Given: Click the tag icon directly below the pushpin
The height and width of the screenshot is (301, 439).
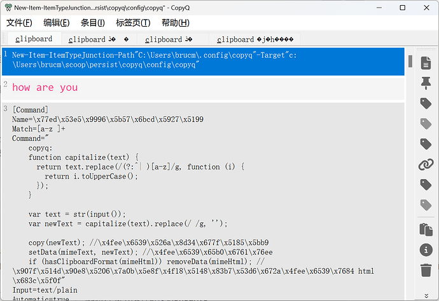Looking at the screenshot, I should [x=426, y=103].
